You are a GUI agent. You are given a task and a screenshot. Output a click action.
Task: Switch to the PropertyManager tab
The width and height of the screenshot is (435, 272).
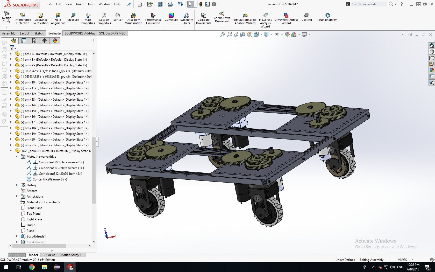pyautogui.click(x=24, y=41)
